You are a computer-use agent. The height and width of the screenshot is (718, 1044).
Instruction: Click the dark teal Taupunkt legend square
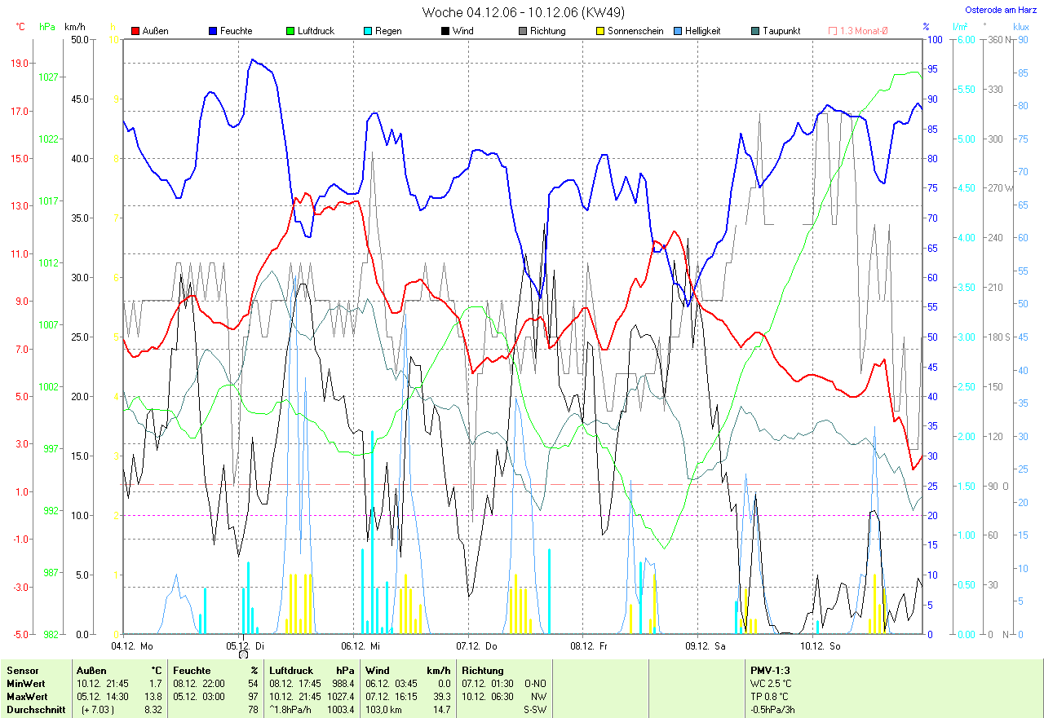[x=755, y=31]
